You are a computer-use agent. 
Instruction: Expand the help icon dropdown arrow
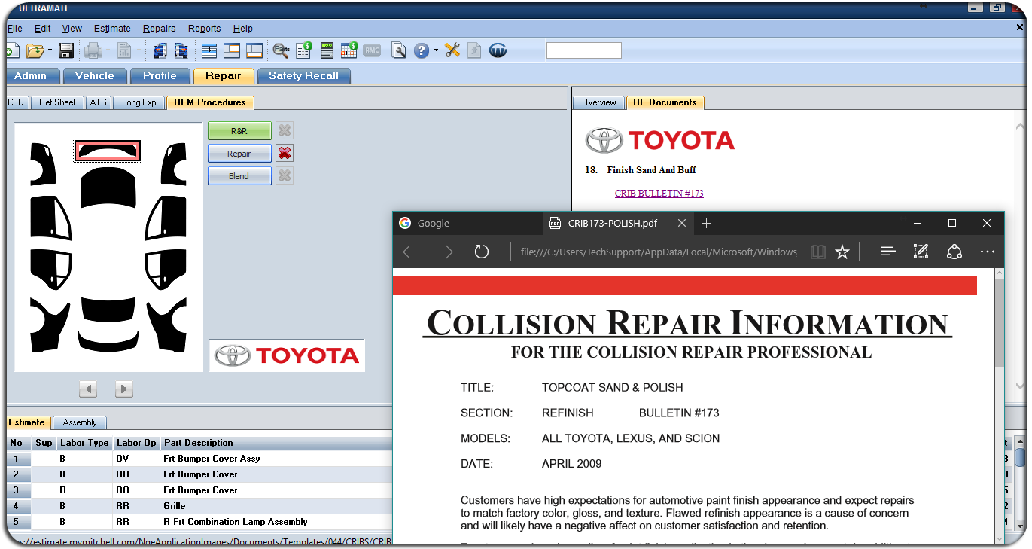click(436, 51)
